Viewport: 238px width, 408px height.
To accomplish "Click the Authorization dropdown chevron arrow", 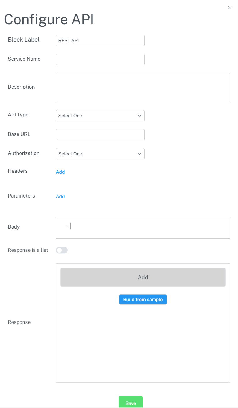I will 139,154.
